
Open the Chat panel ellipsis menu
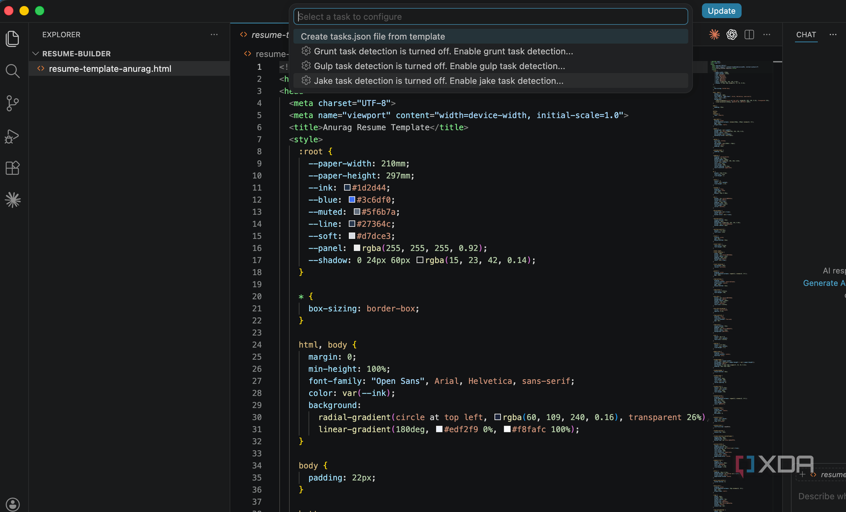point(833,34)
